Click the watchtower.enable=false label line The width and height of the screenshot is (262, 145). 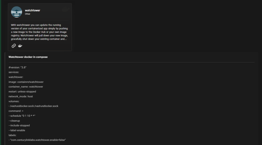point(37,140)
